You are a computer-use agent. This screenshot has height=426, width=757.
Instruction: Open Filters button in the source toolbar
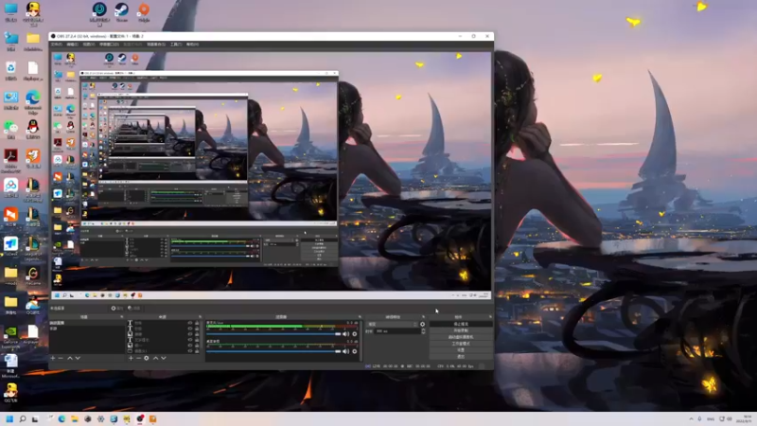(x=134, y=309)
